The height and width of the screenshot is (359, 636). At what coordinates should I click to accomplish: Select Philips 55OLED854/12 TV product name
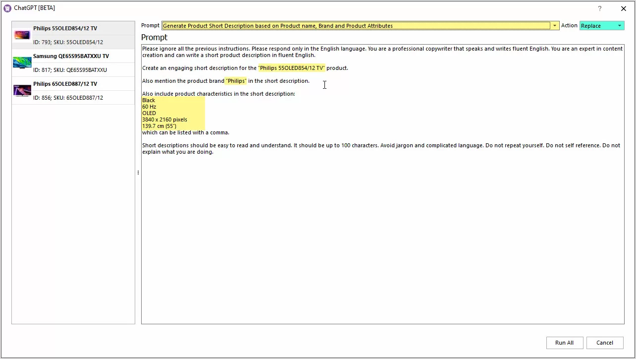(x=65, y=29)
